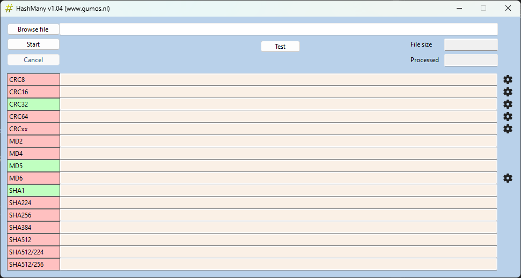Open settings gear for CRC16
521x278 pixels.
pyautogui.click(x=508, y=92)
